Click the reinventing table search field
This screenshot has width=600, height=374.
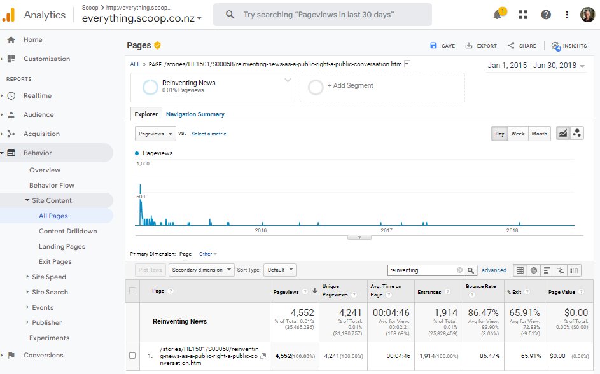click(x=422, y=270)
